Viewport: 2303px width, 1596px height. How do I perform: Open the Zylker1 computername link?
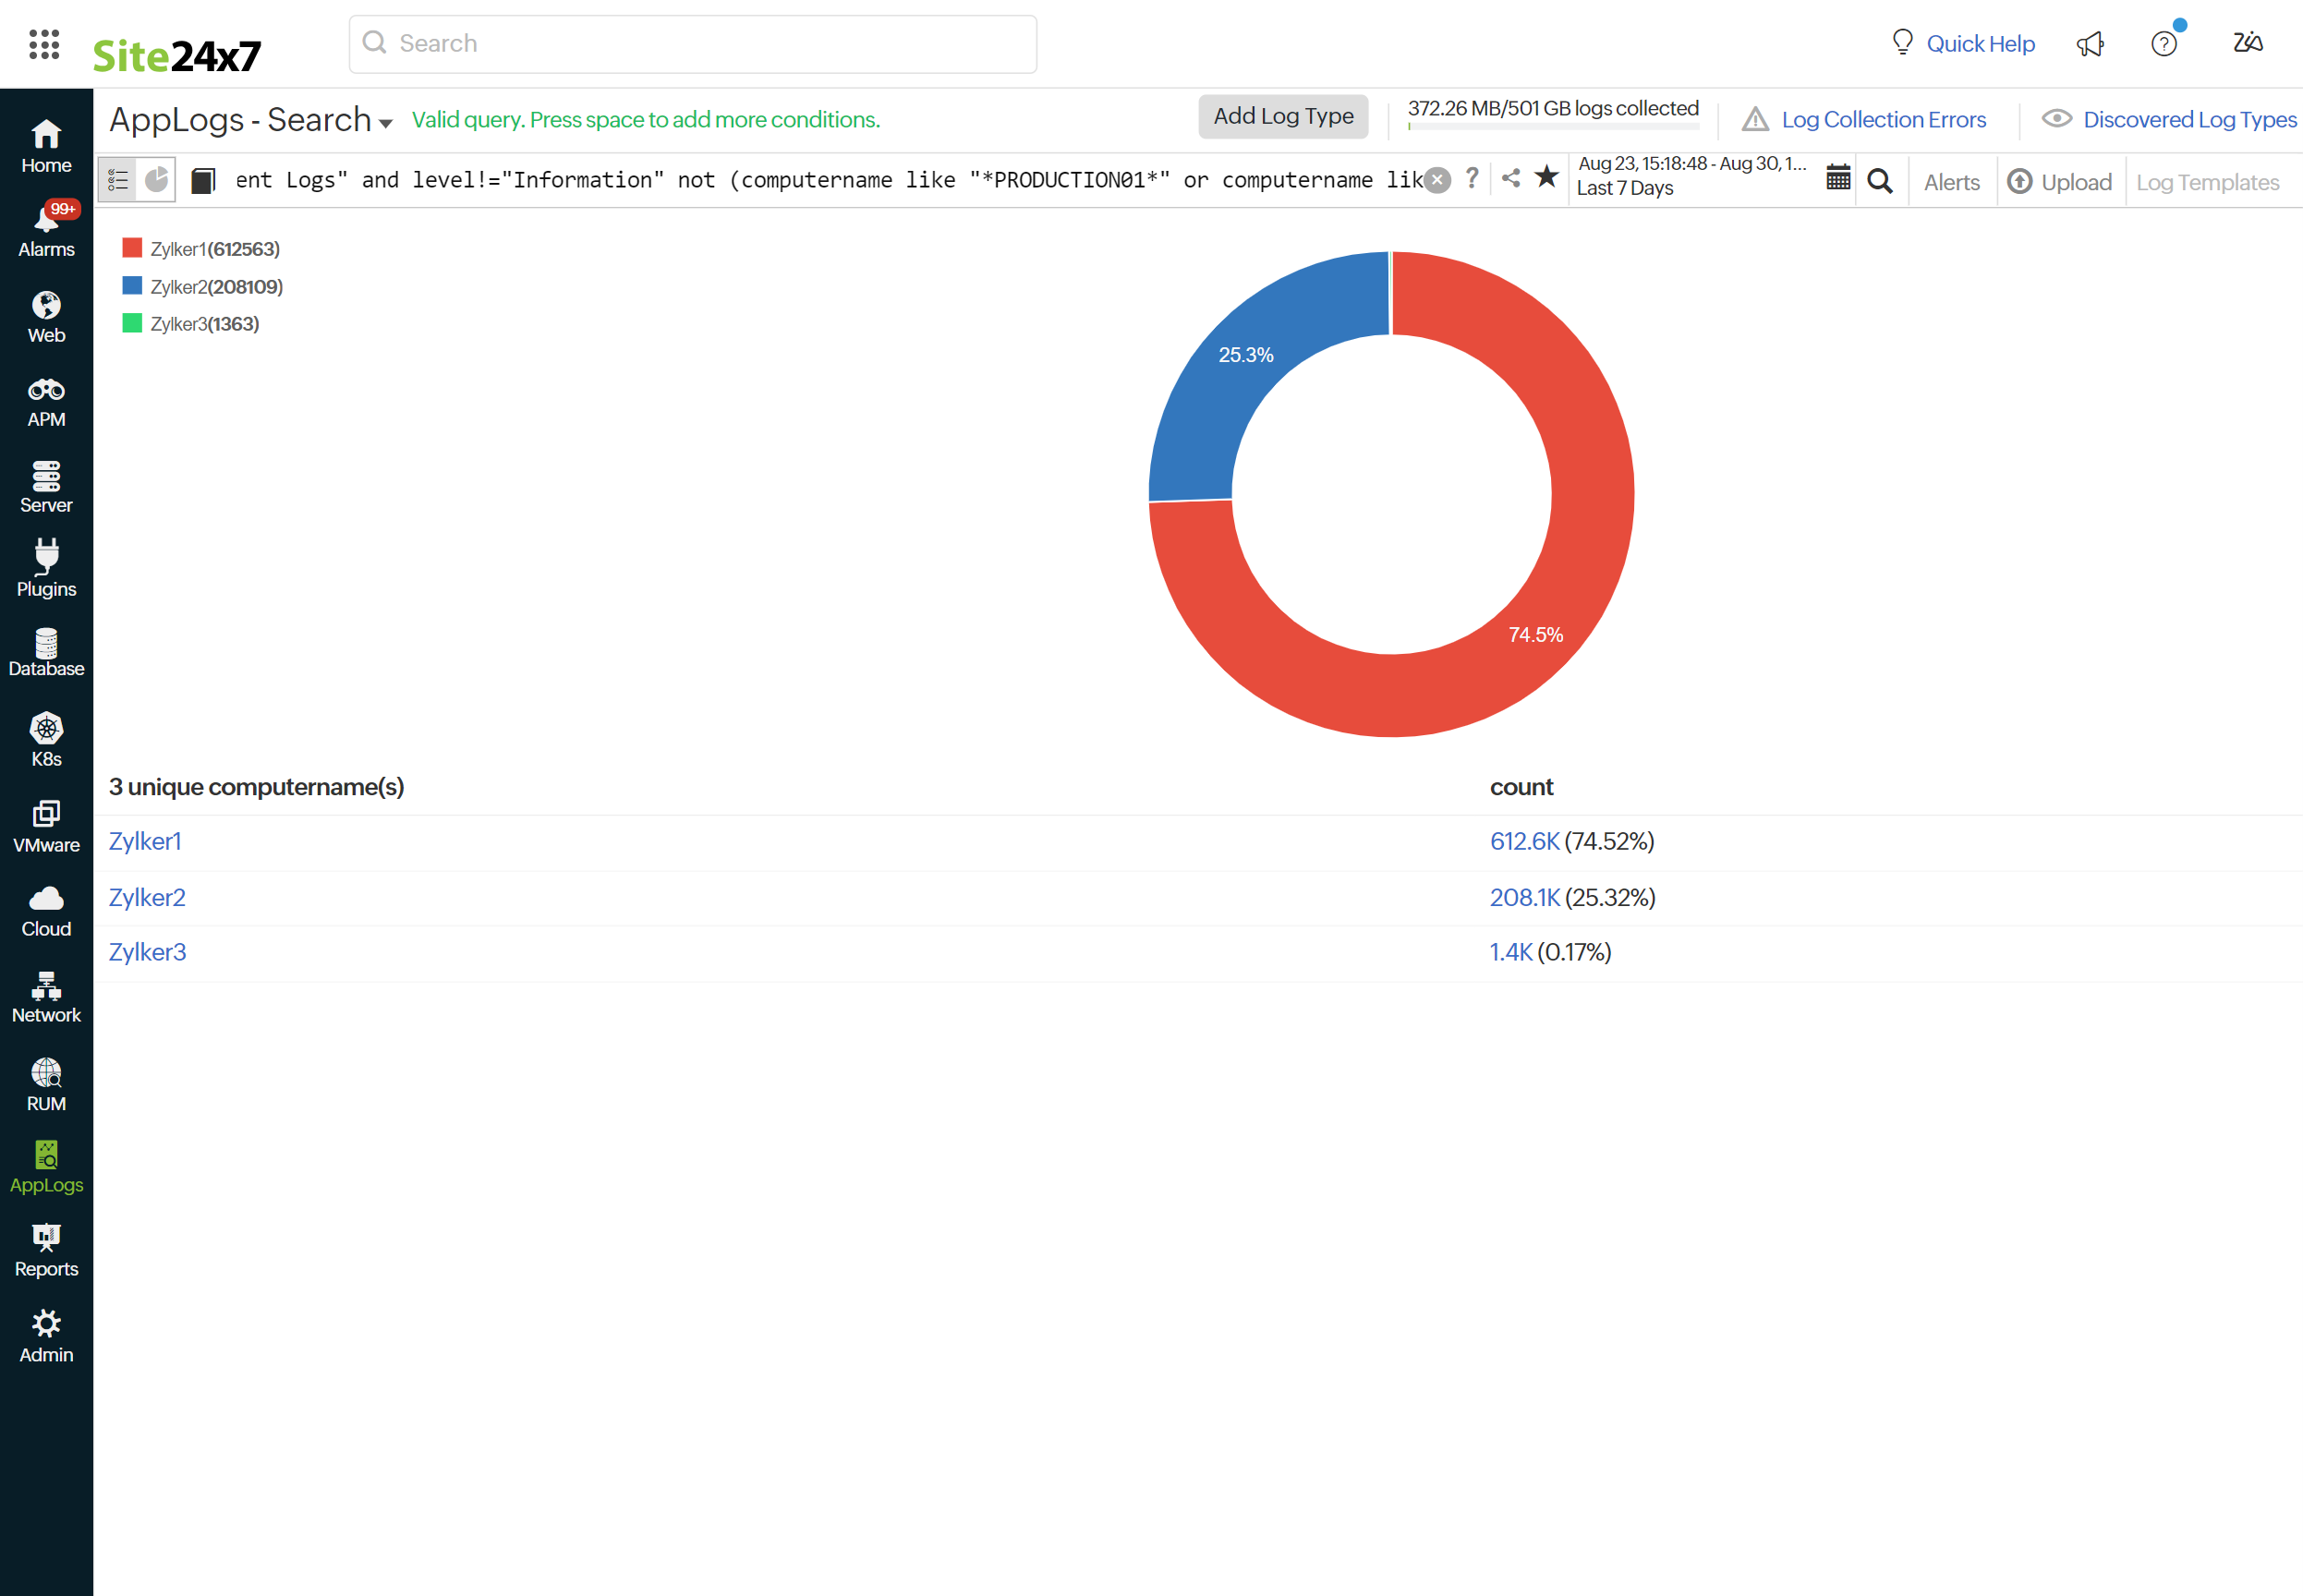click(x=145, y=841)
